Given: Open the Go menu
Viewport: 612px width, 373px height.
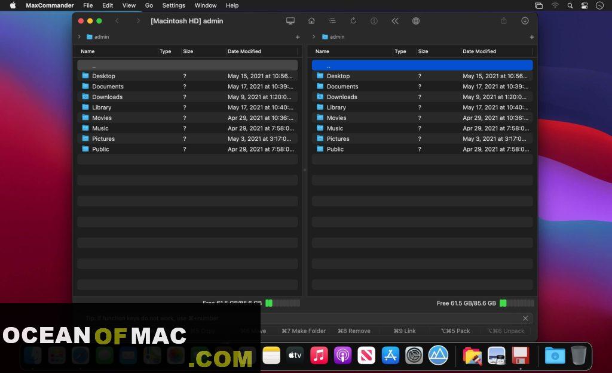Looking at the screenshot, I should click(x=149, y=5).
